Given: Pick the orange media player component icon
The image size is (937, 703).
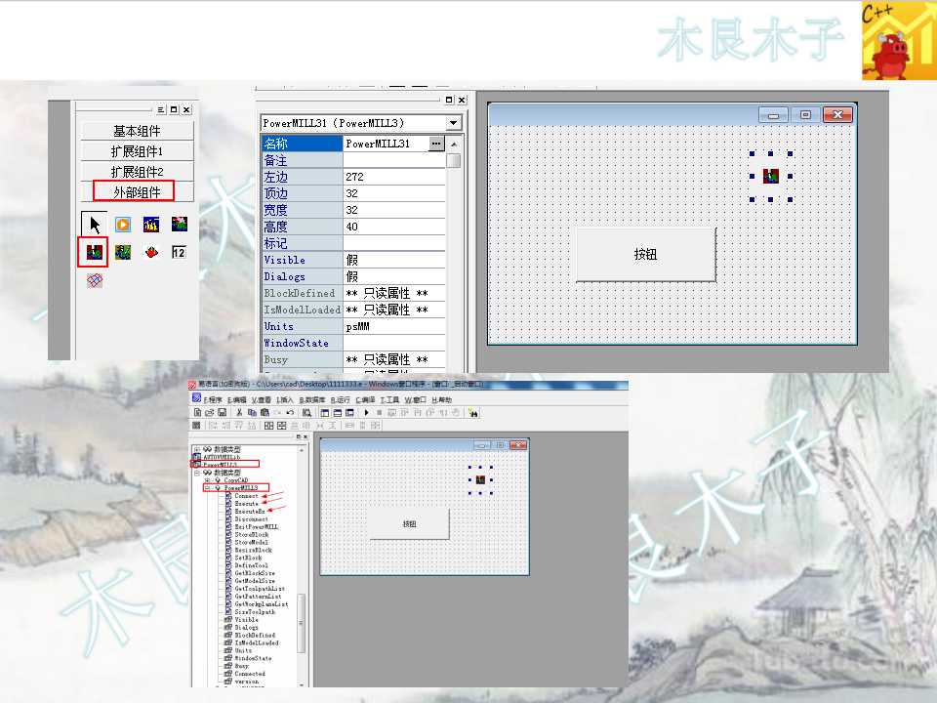Looking at the screenshot, I should click(123, 225).
